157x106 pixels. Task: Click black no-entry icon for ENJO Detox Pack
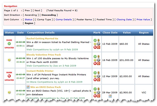pos(99,92)
